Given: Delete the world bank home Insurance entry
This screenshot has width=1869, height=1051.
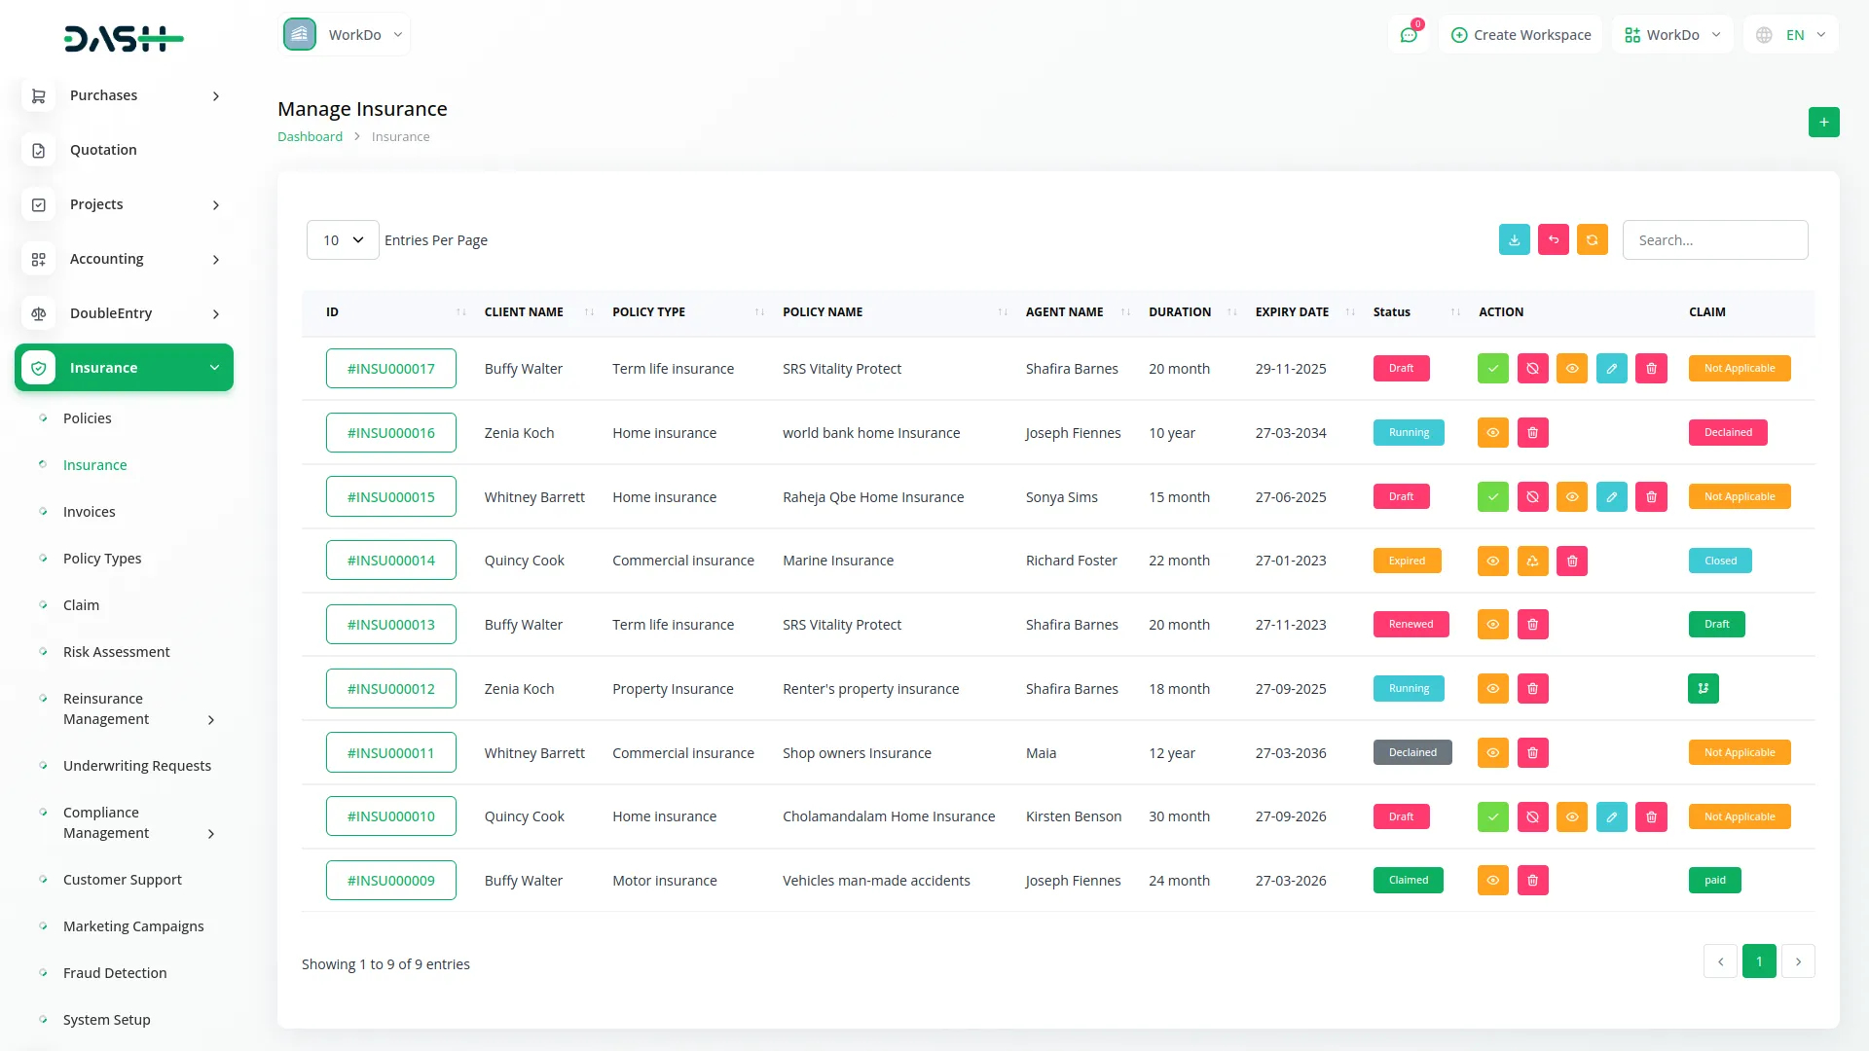Looking at the screenshot, I should point(1532,432).
